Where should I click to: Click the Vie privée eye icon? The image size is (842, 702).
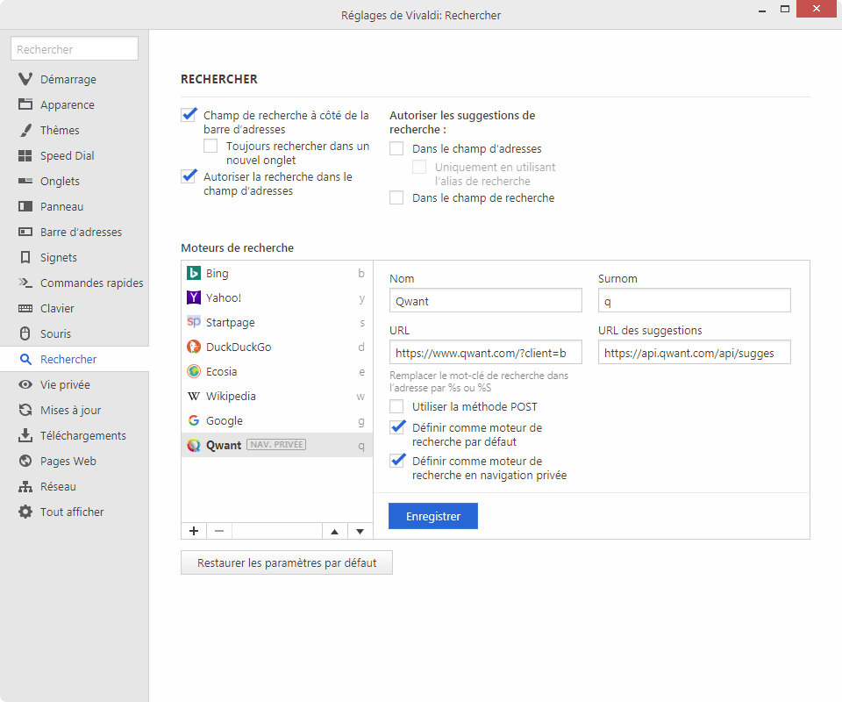[25, 384]
